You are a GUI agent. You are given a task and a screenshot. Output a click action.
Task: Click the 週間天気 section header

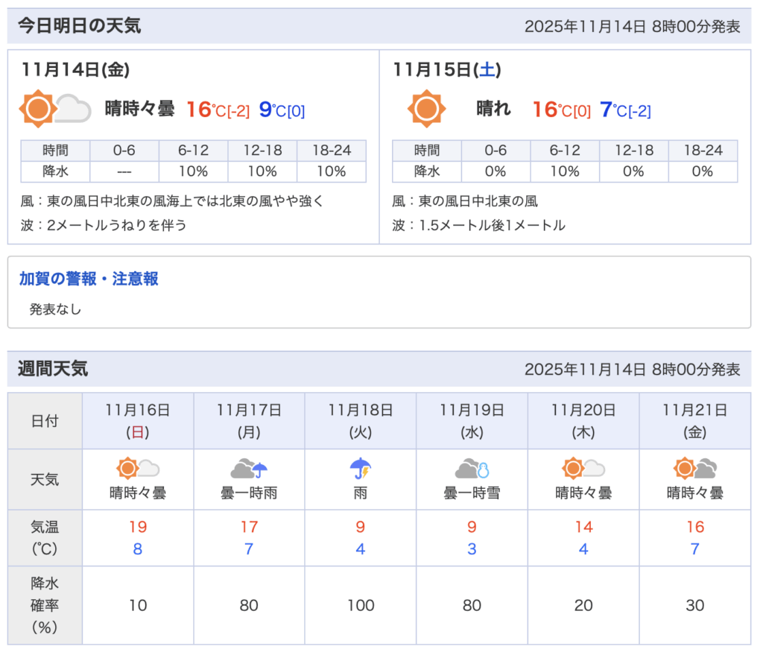(x=53, y=369)
